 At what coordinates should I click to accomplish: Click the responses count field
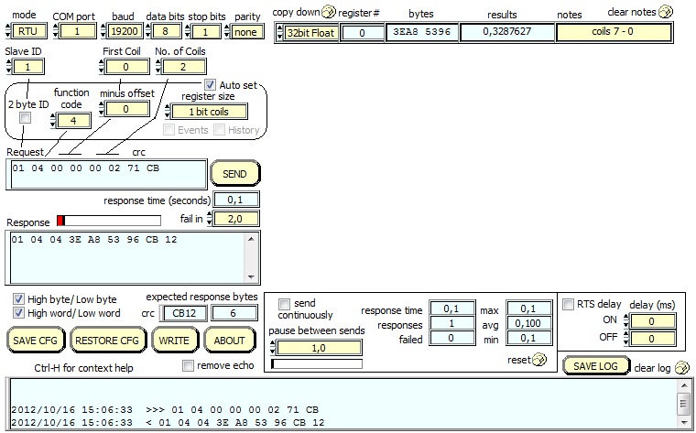pyautogui.click(x=451, y=323)
